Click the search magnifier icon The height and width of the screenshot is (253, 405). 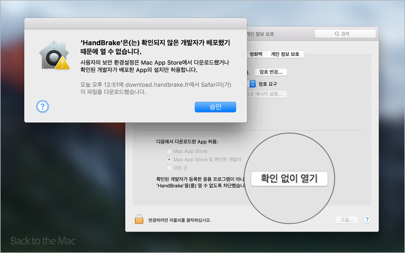point(337,34)
